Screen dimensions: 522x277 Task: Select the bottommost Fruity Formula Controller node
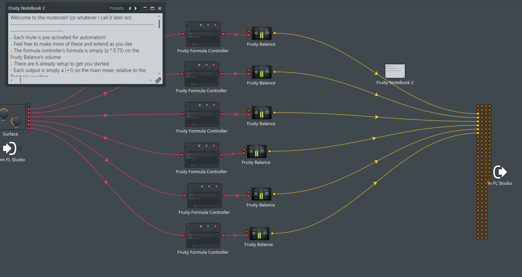tap(203, 235)
